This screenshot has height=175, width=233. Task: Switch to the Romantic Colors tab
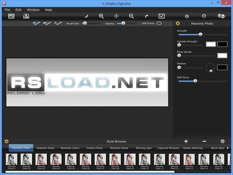coord(70,148)
